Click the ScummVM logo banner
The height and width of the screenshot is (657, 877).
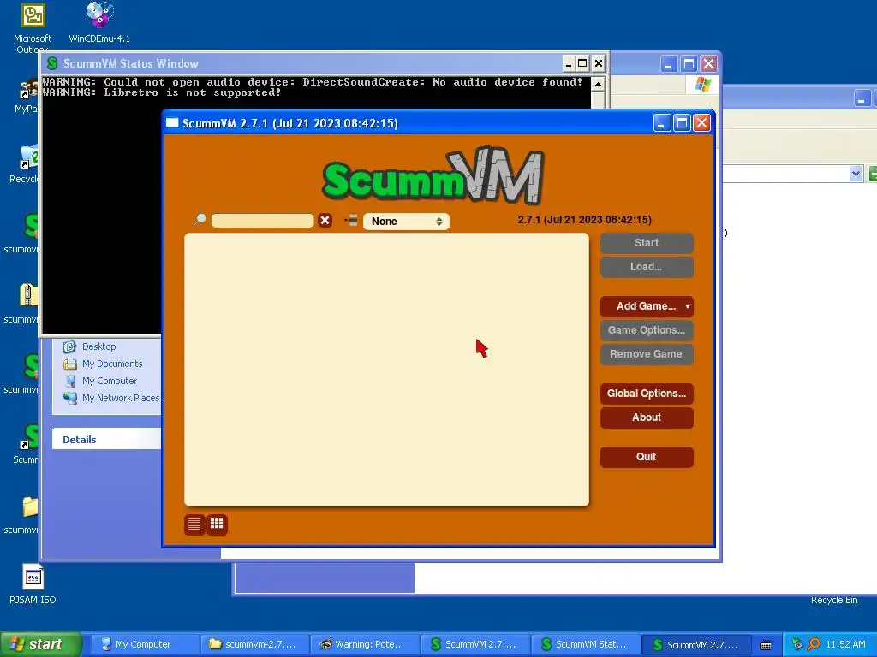[433, 176]
